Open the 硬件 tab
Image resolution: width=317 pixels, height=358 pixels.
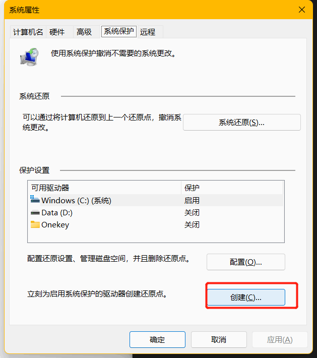point(59,32)
